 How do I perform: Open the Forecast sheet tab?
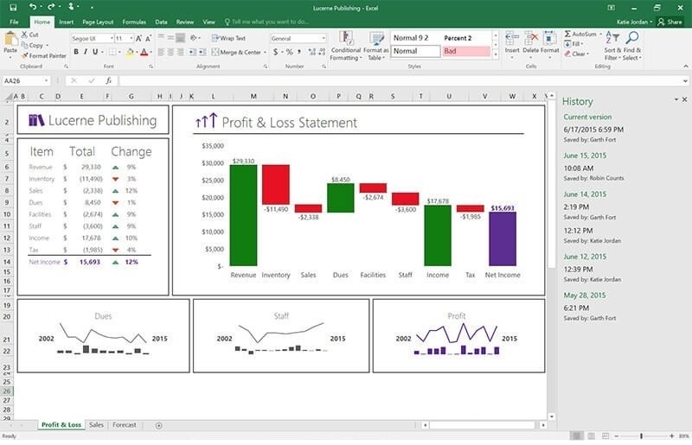[125, 425]
